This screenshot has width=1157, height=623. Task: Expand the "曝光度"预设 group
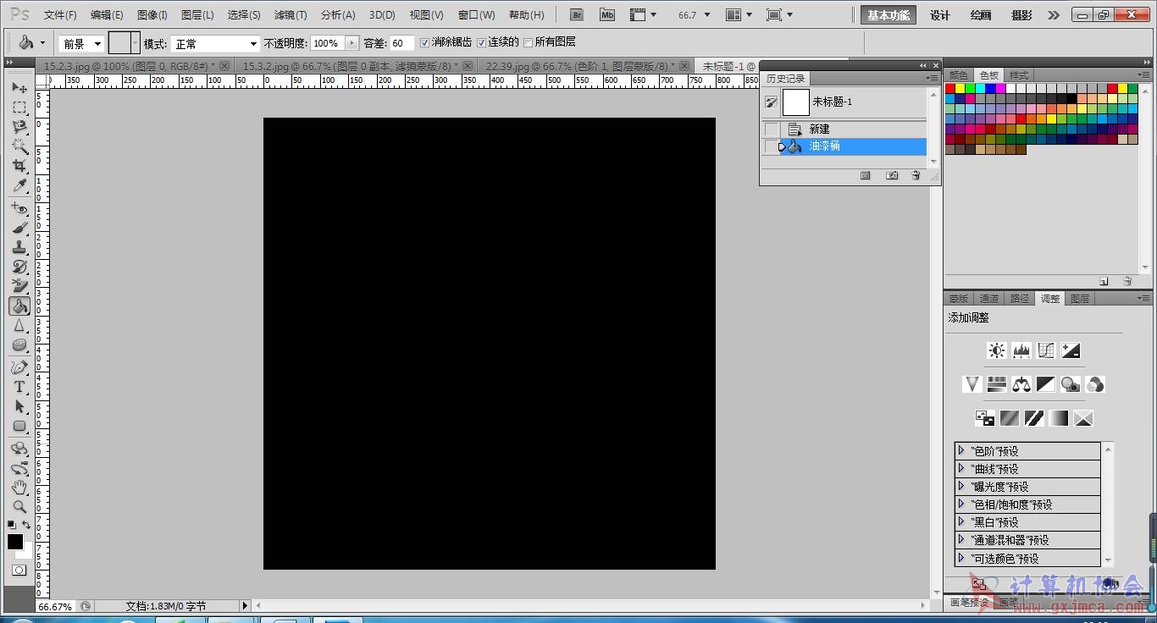click(961, 486)
